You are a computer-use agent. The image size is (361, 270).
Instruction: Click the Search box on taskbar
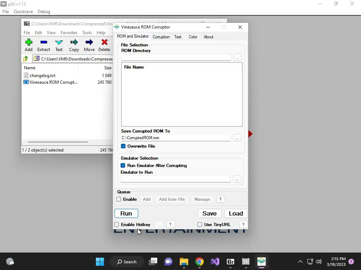127,262
